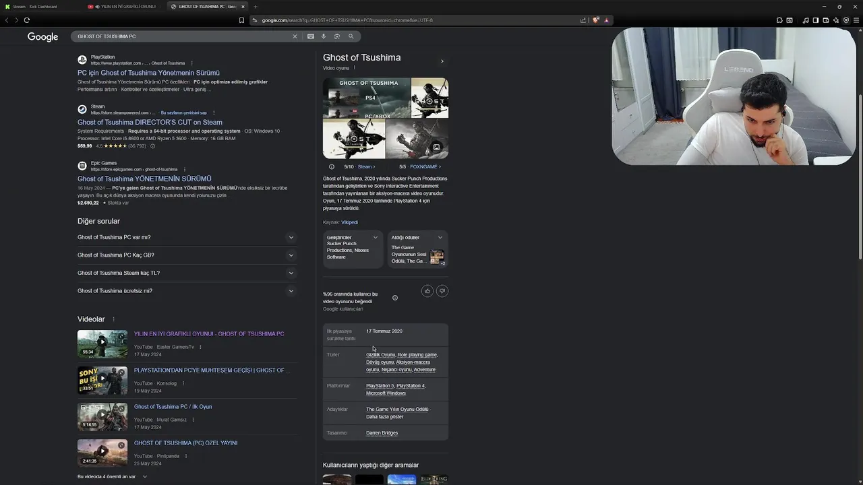Open more options for Steam result

214,113
